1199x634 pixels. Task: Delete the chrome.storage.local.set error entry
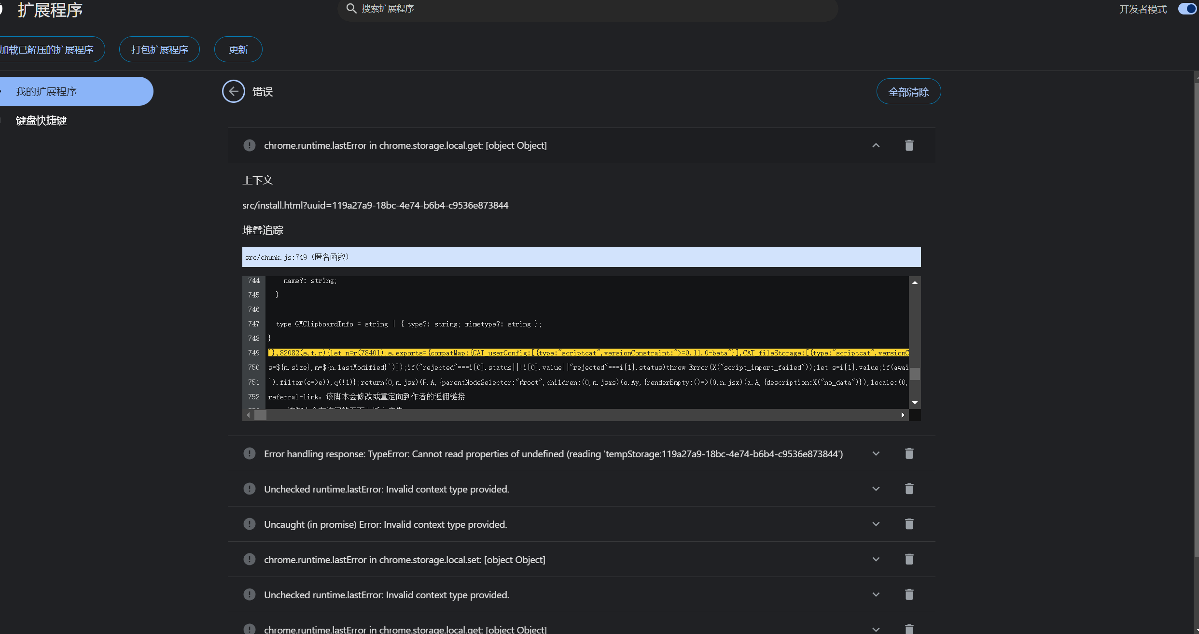(909, 559)
